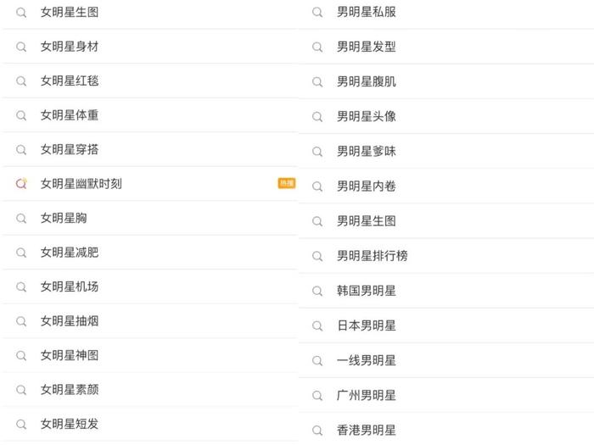This screenshot has height=445, width=594.
Task: Open the 日本男明星 suggestion
Action: coord(446,325)
